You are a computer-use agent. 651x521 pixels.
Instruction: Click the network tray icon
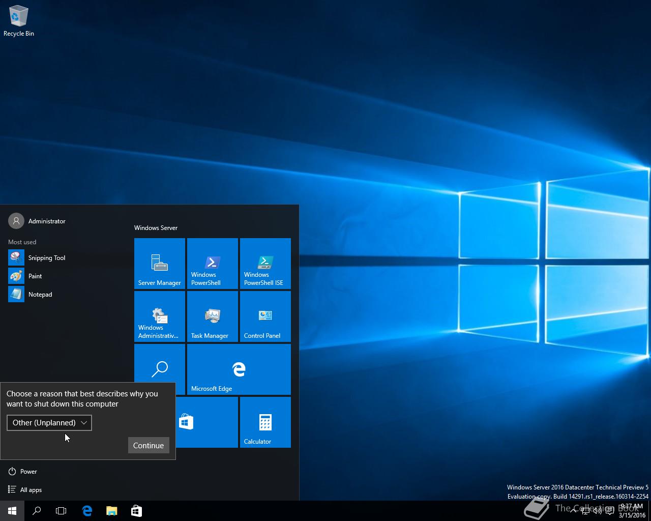point(585,511)
